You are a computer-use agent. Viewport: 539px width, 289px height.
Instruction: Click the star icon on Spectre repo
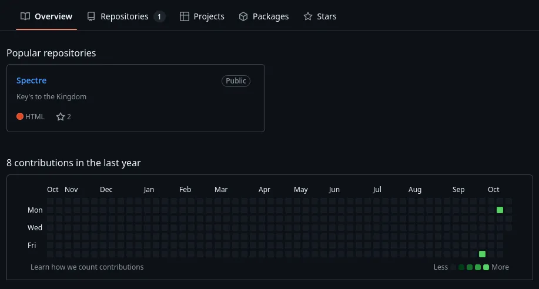(60, 117)
